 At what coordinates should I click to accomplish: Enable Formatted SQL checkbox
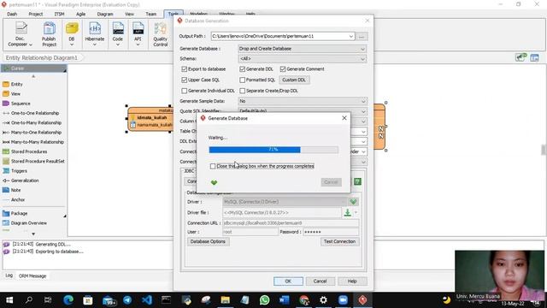(242, 80)
